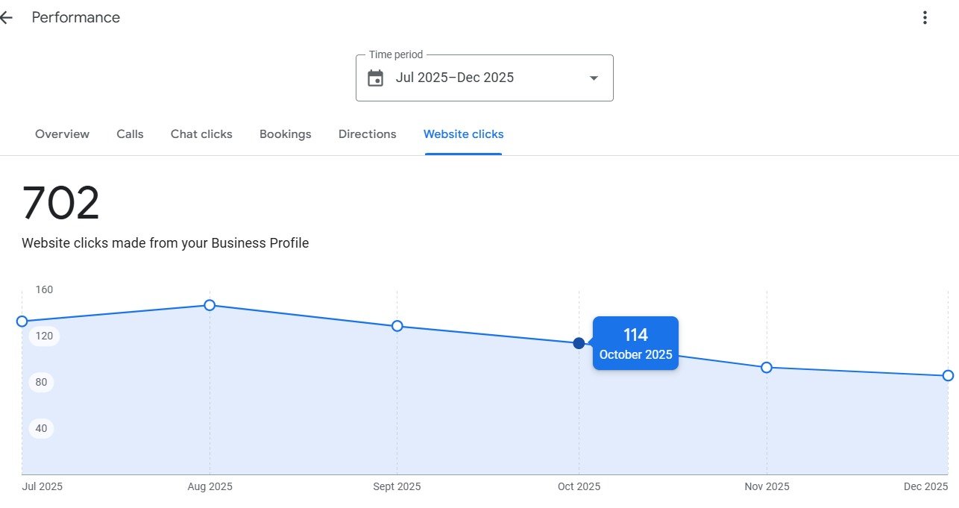Click the August 2025 chart point
Image resolution: width=959 pixels, height=508 pixels.
(x=210, y=305)
